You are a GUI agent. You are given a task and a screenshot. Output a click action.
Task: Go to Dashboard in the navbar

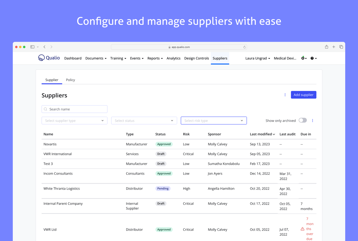click(x=73, y=58)
